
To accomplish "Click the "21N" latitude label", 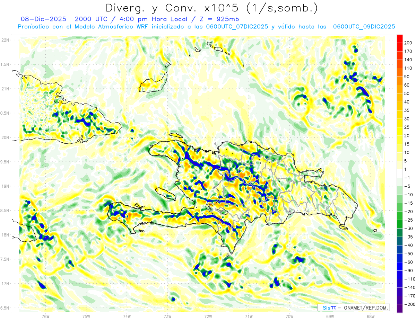I will (5, 89).
